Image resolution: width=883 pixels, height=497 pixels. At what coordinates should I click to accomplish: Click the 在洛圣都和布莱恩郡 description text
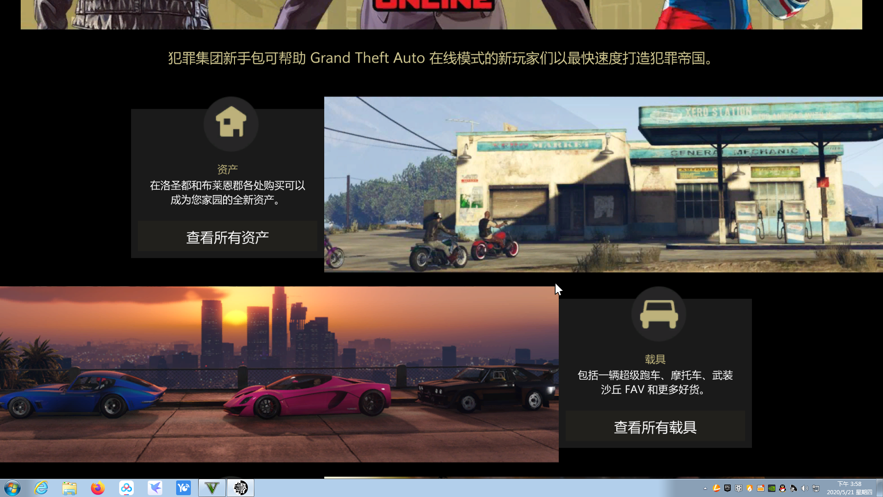click(x=228, y=192)
